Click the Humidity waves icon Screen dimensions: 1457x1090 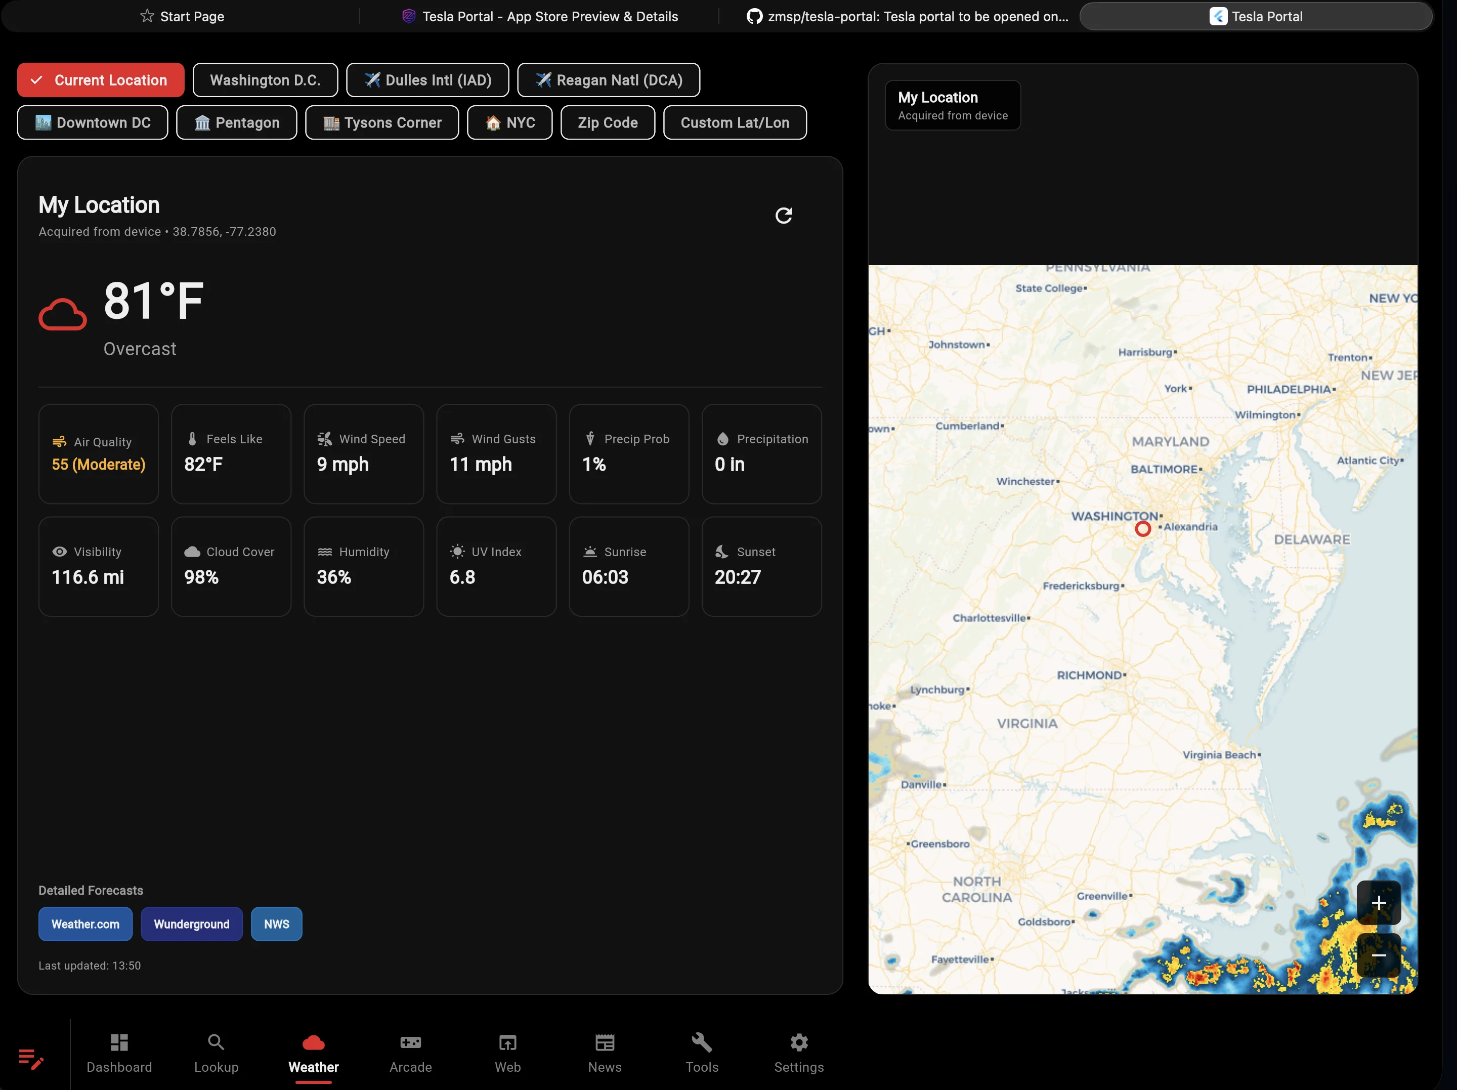point(325,552)
